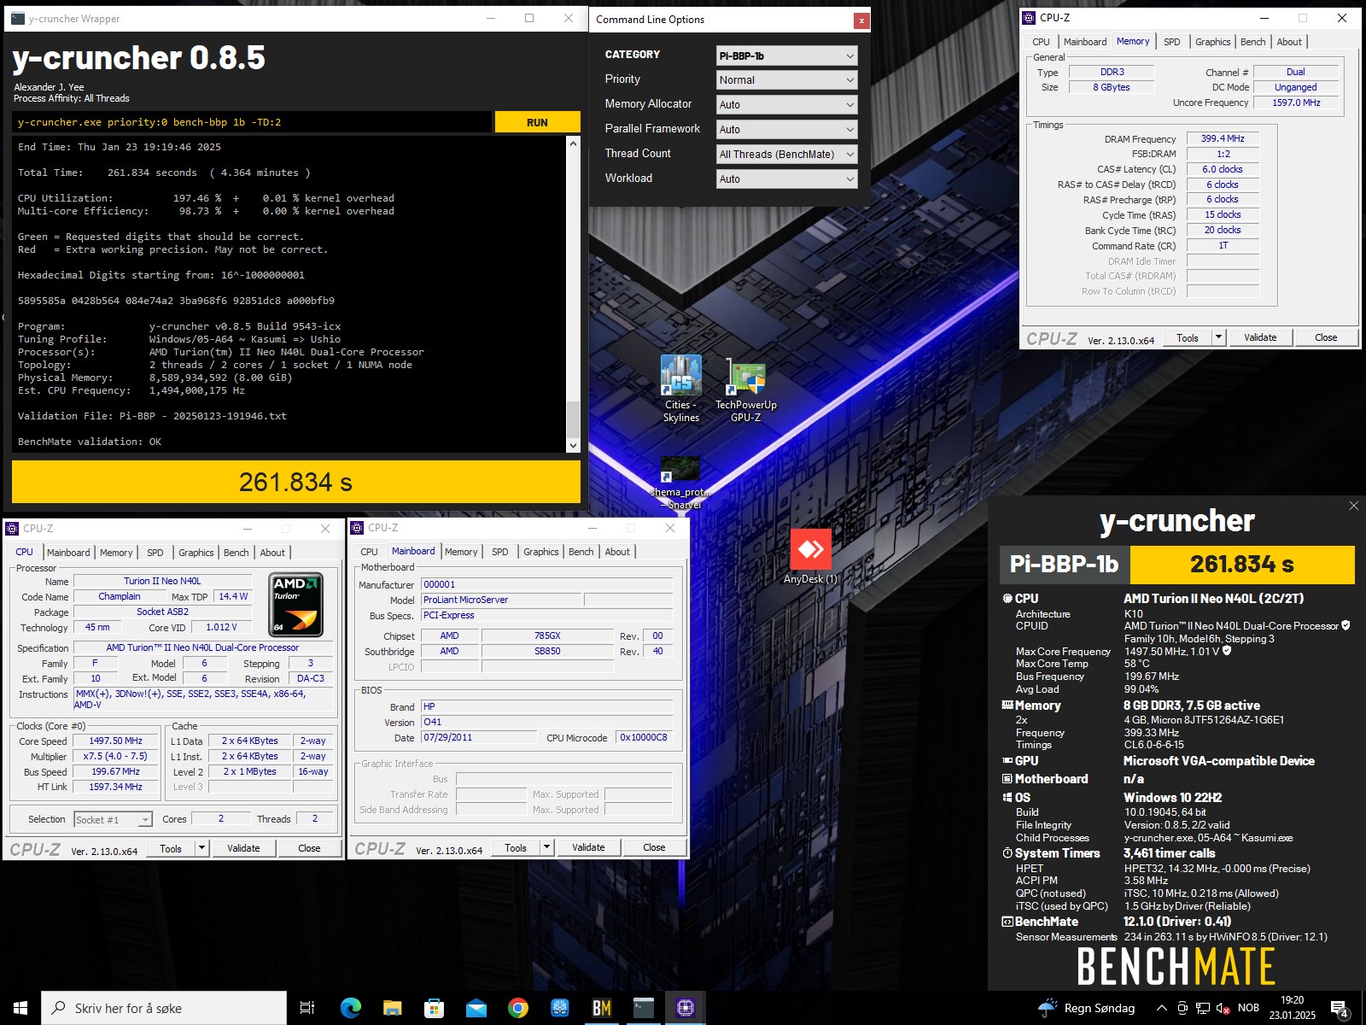Click Close in the CPU-tab CPU-Z window
Screen dimensions: 1366x1025
309,848
